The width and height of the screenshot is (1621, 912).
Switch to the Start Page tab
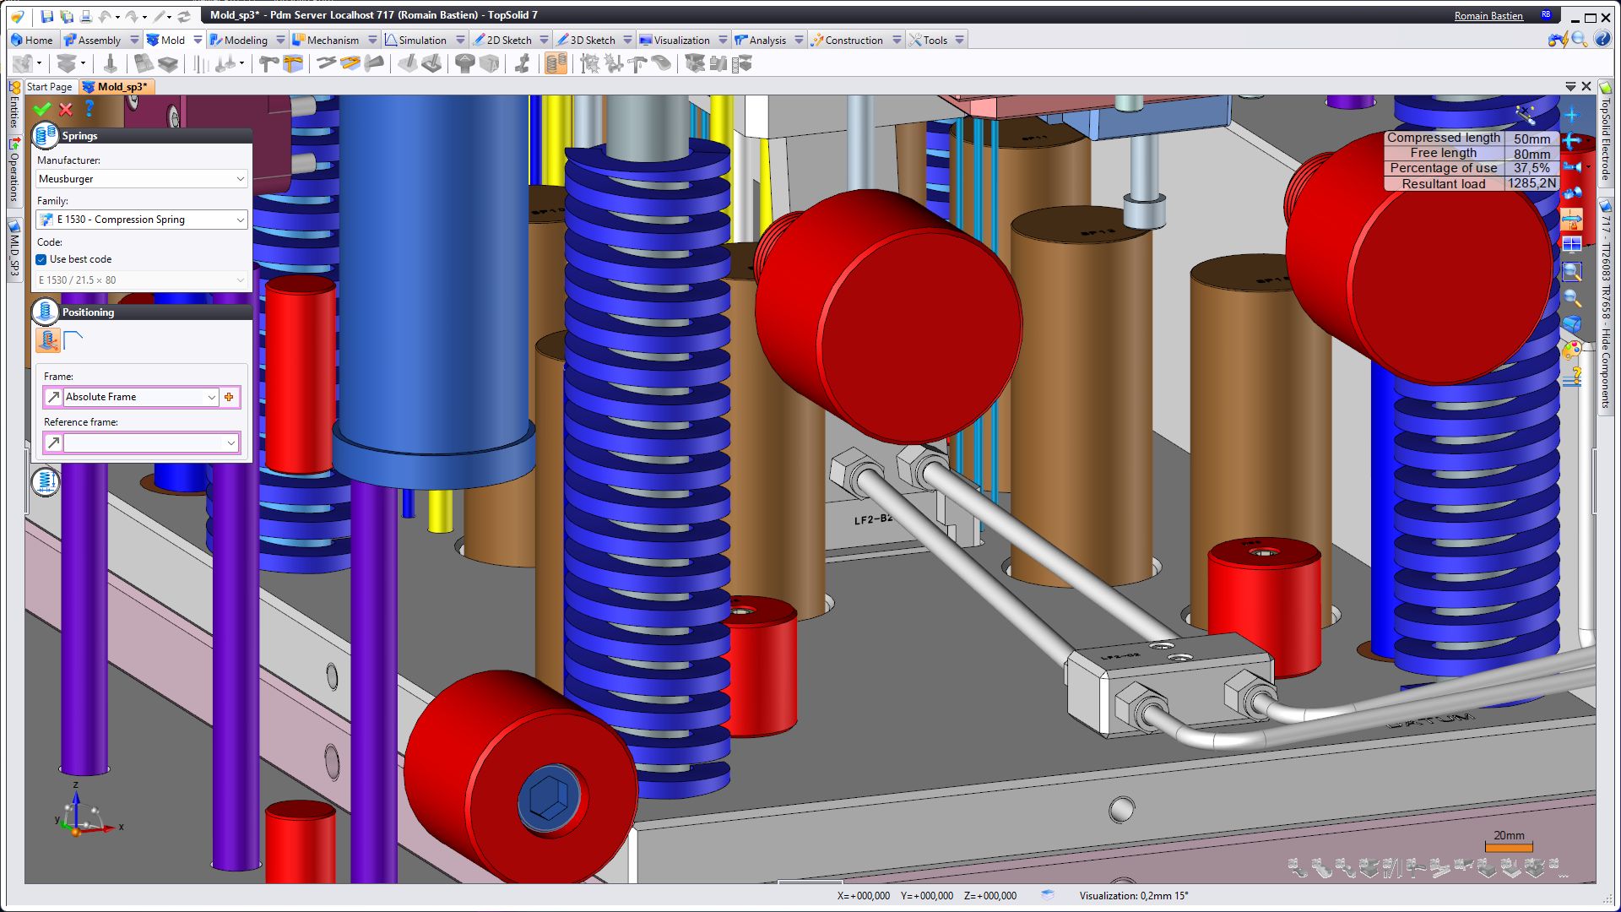click(50, 86)
